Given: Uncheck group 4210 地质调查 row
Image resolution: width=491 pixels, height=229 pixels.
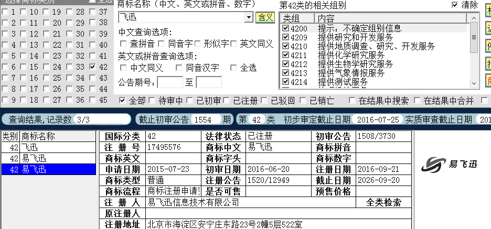Looking at the screenshot, I should (285, 46).
